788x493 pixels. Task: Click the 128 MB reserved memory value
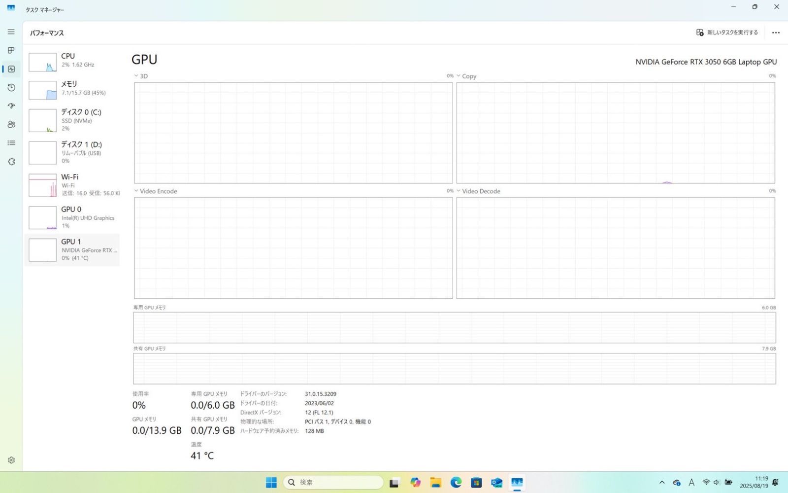tap(314, 431)
